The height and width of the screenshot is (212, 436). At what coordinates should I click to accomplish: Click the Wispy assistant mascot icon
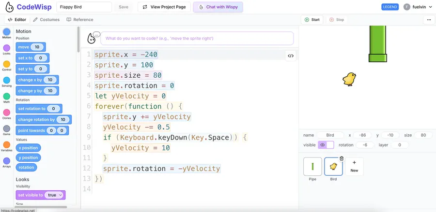tap(92, 39)
